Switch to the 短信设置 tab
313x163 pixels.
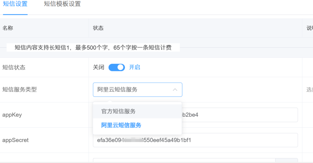[15, 4]
